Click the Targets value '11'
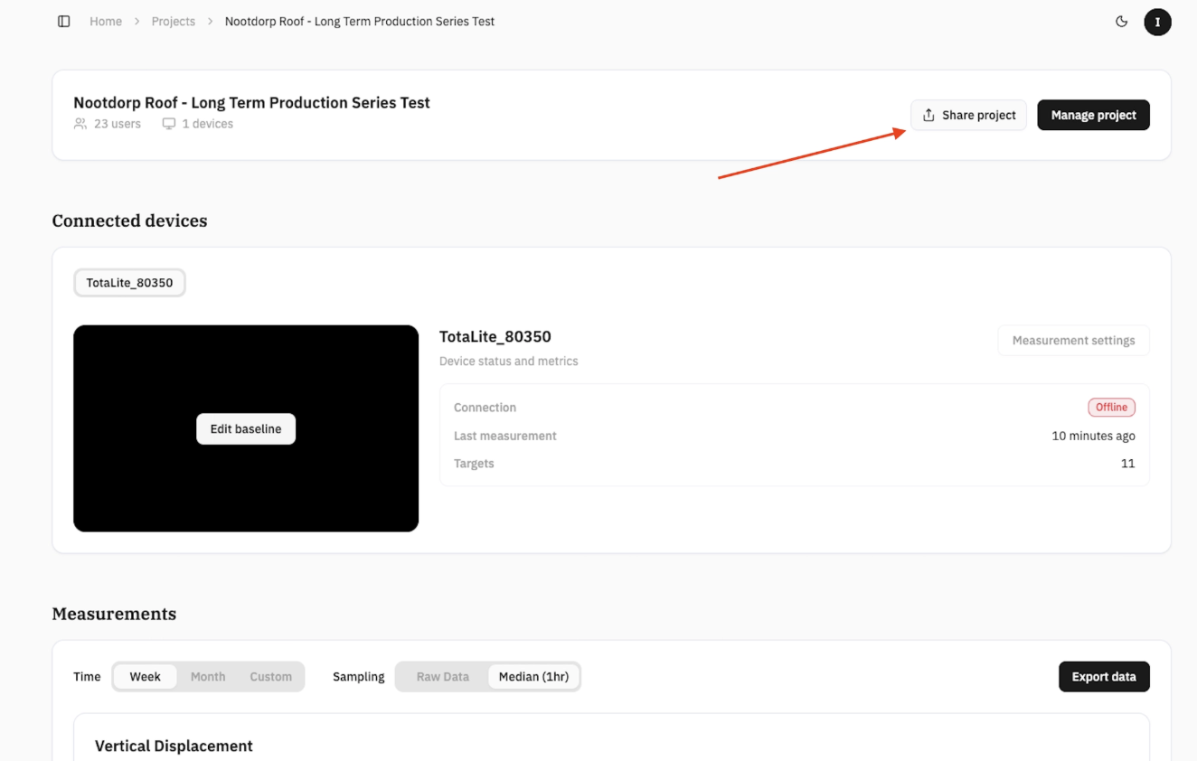The width and height of the screenshot is (1197, 761). click(1128, 464)
